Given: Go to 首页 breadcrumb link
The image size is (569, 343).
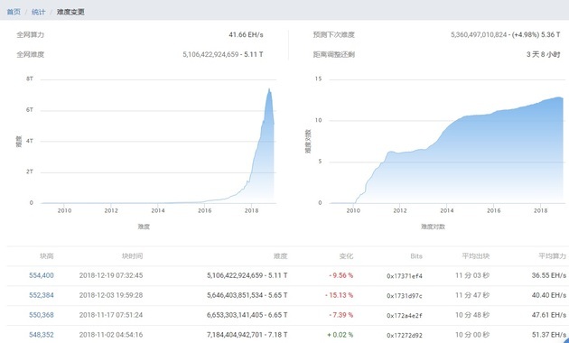Looking at the screenshot, I should (x=14, y=12).
